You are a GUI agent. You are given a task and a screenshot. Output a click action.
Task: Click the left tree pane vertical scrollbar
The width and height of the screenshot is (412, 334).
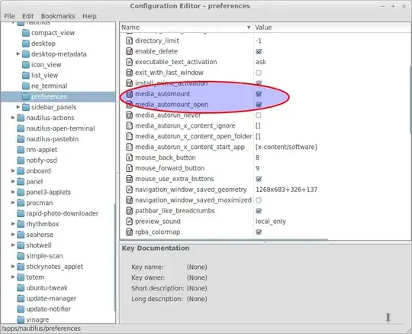pyautogui.click(x=114, y=258)
